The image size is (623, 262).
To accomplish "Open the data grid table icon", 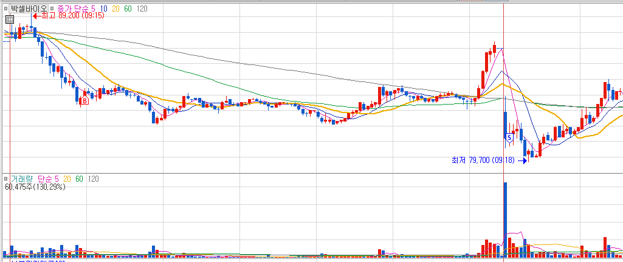I will tap(10, 19).
